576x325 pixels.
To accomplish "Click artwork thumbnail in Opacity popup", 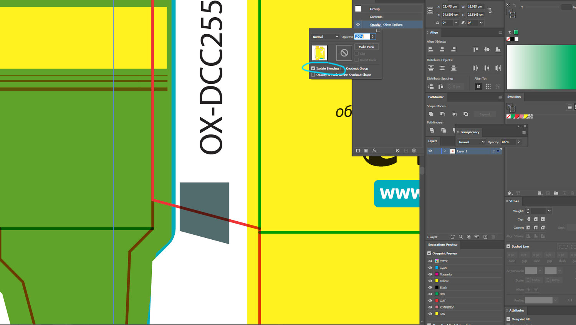I will (319, 53).
